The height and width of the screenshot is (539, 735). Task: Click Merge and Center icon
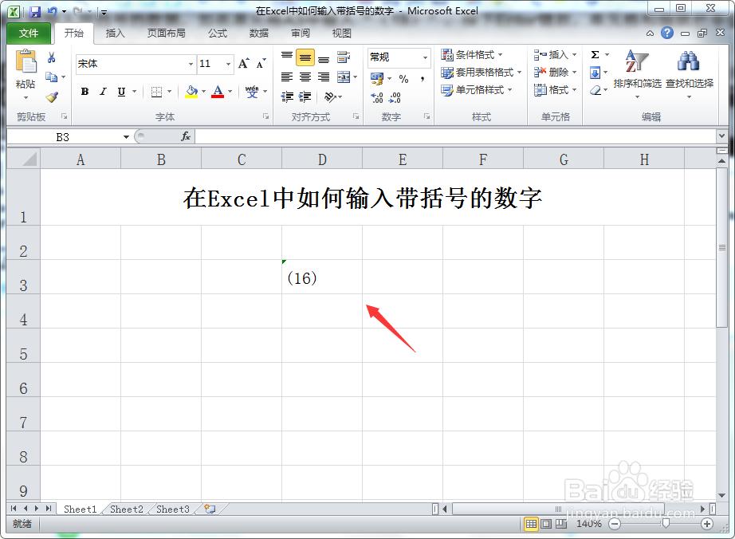[x=344, y=77]
